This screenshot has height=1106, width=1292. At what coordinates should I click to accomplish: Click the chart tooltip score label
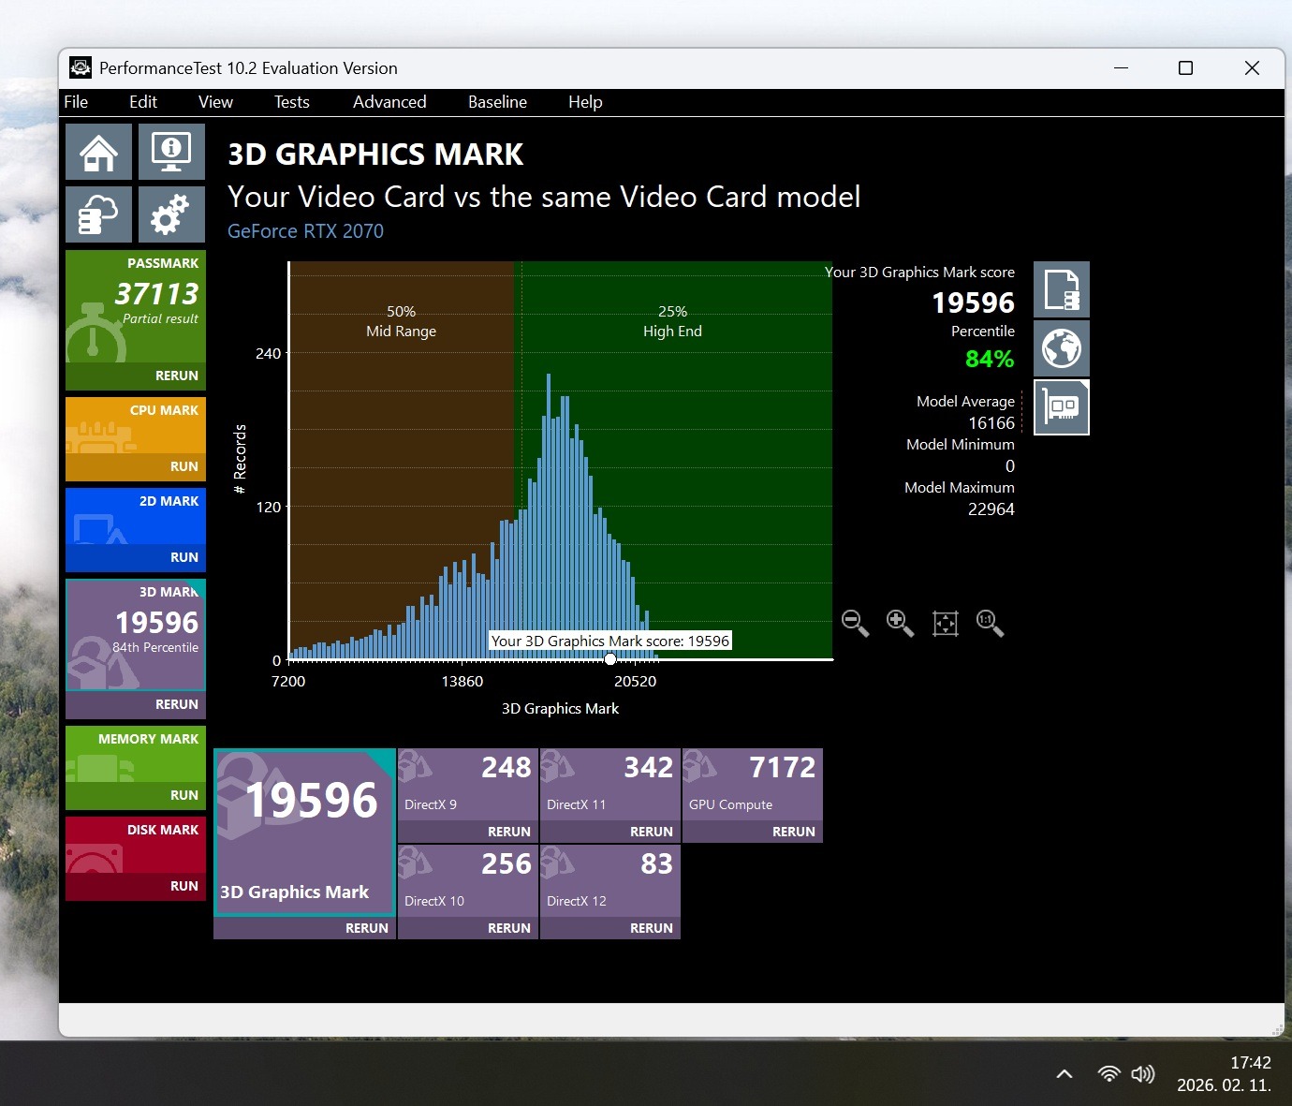[x=610, y=641]
